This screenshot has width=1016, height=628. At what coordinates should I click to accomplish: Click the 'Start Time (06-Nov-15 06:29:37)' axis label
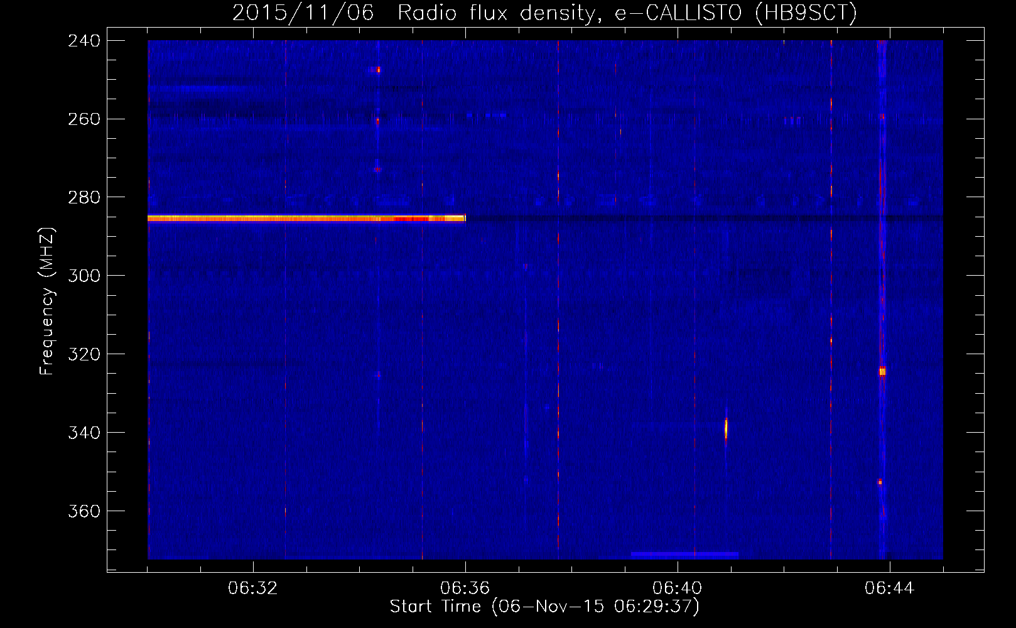(x=544, y=607)
